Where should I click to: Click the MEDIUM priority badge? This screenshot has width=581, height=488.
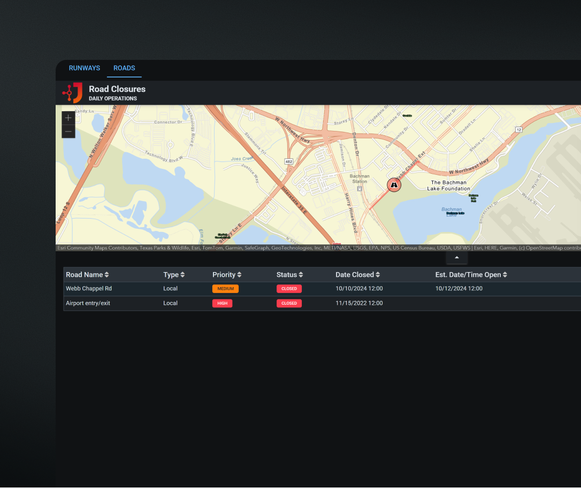coord(225,289)
